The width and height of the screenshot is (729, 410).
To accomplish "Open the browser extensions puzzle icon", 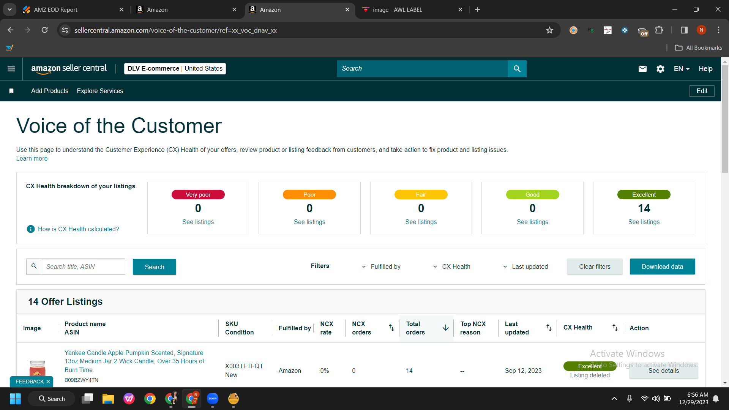I will click(x=659, y=30).
